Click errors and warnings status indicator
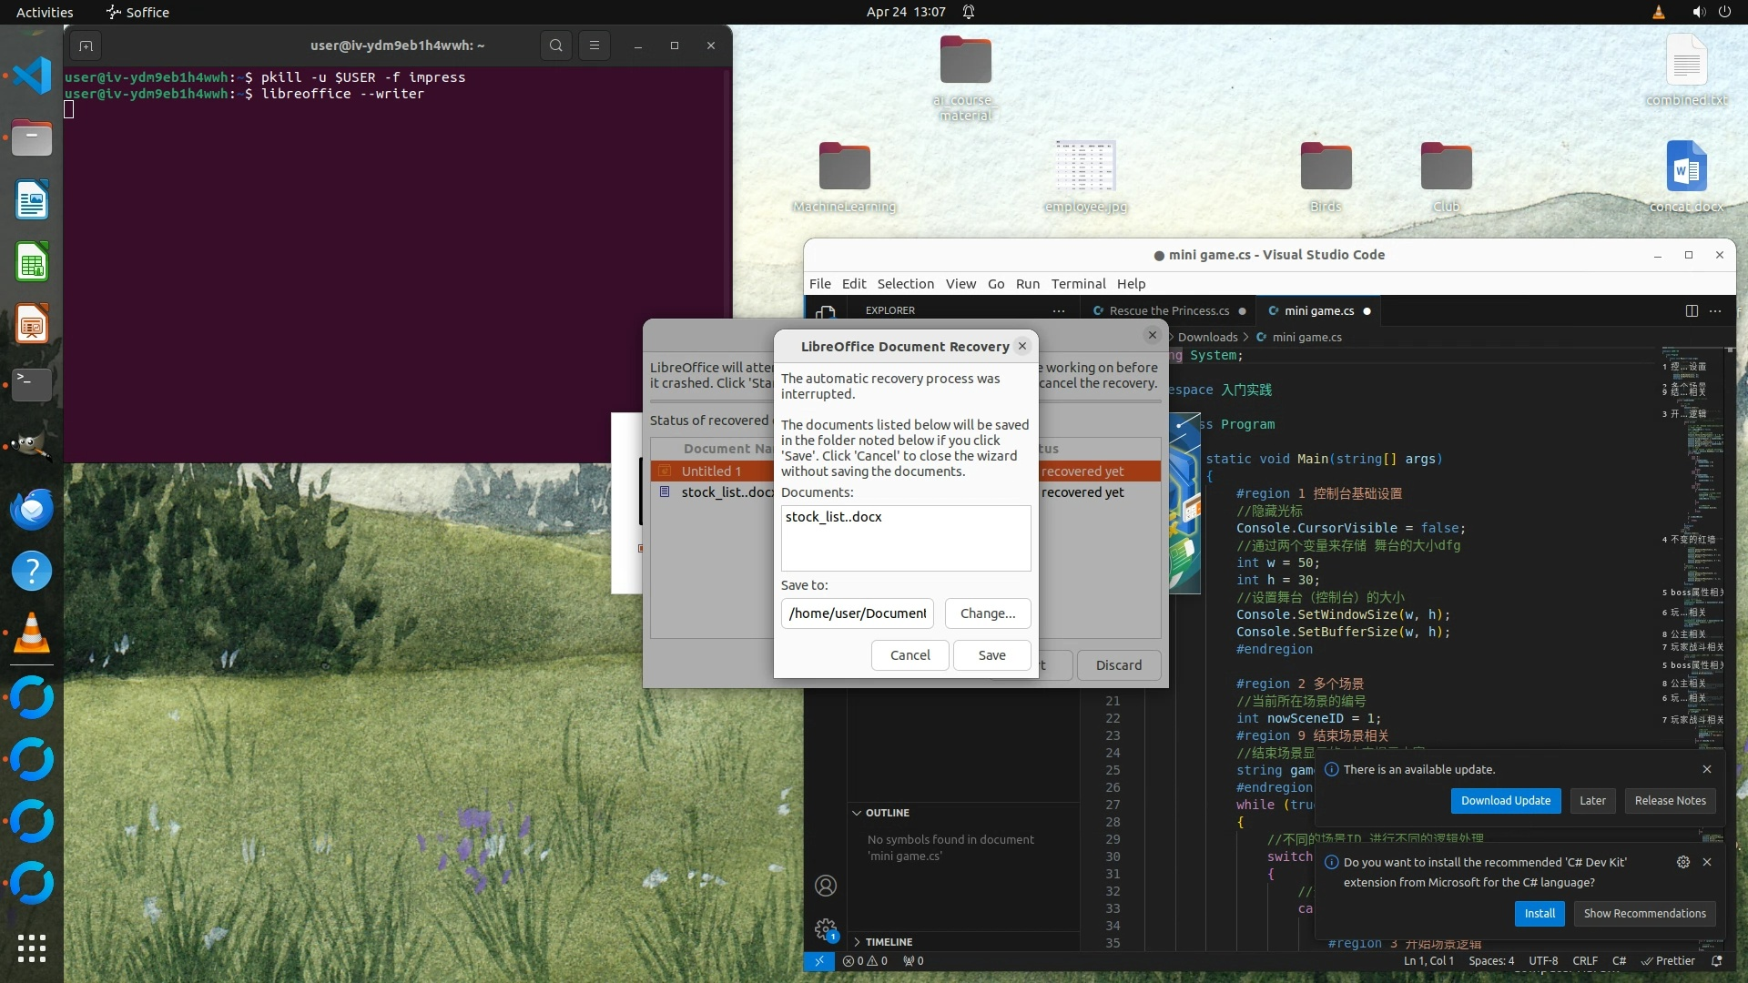The height and width of the screenshot is (983, 1748). coord(865,961)
